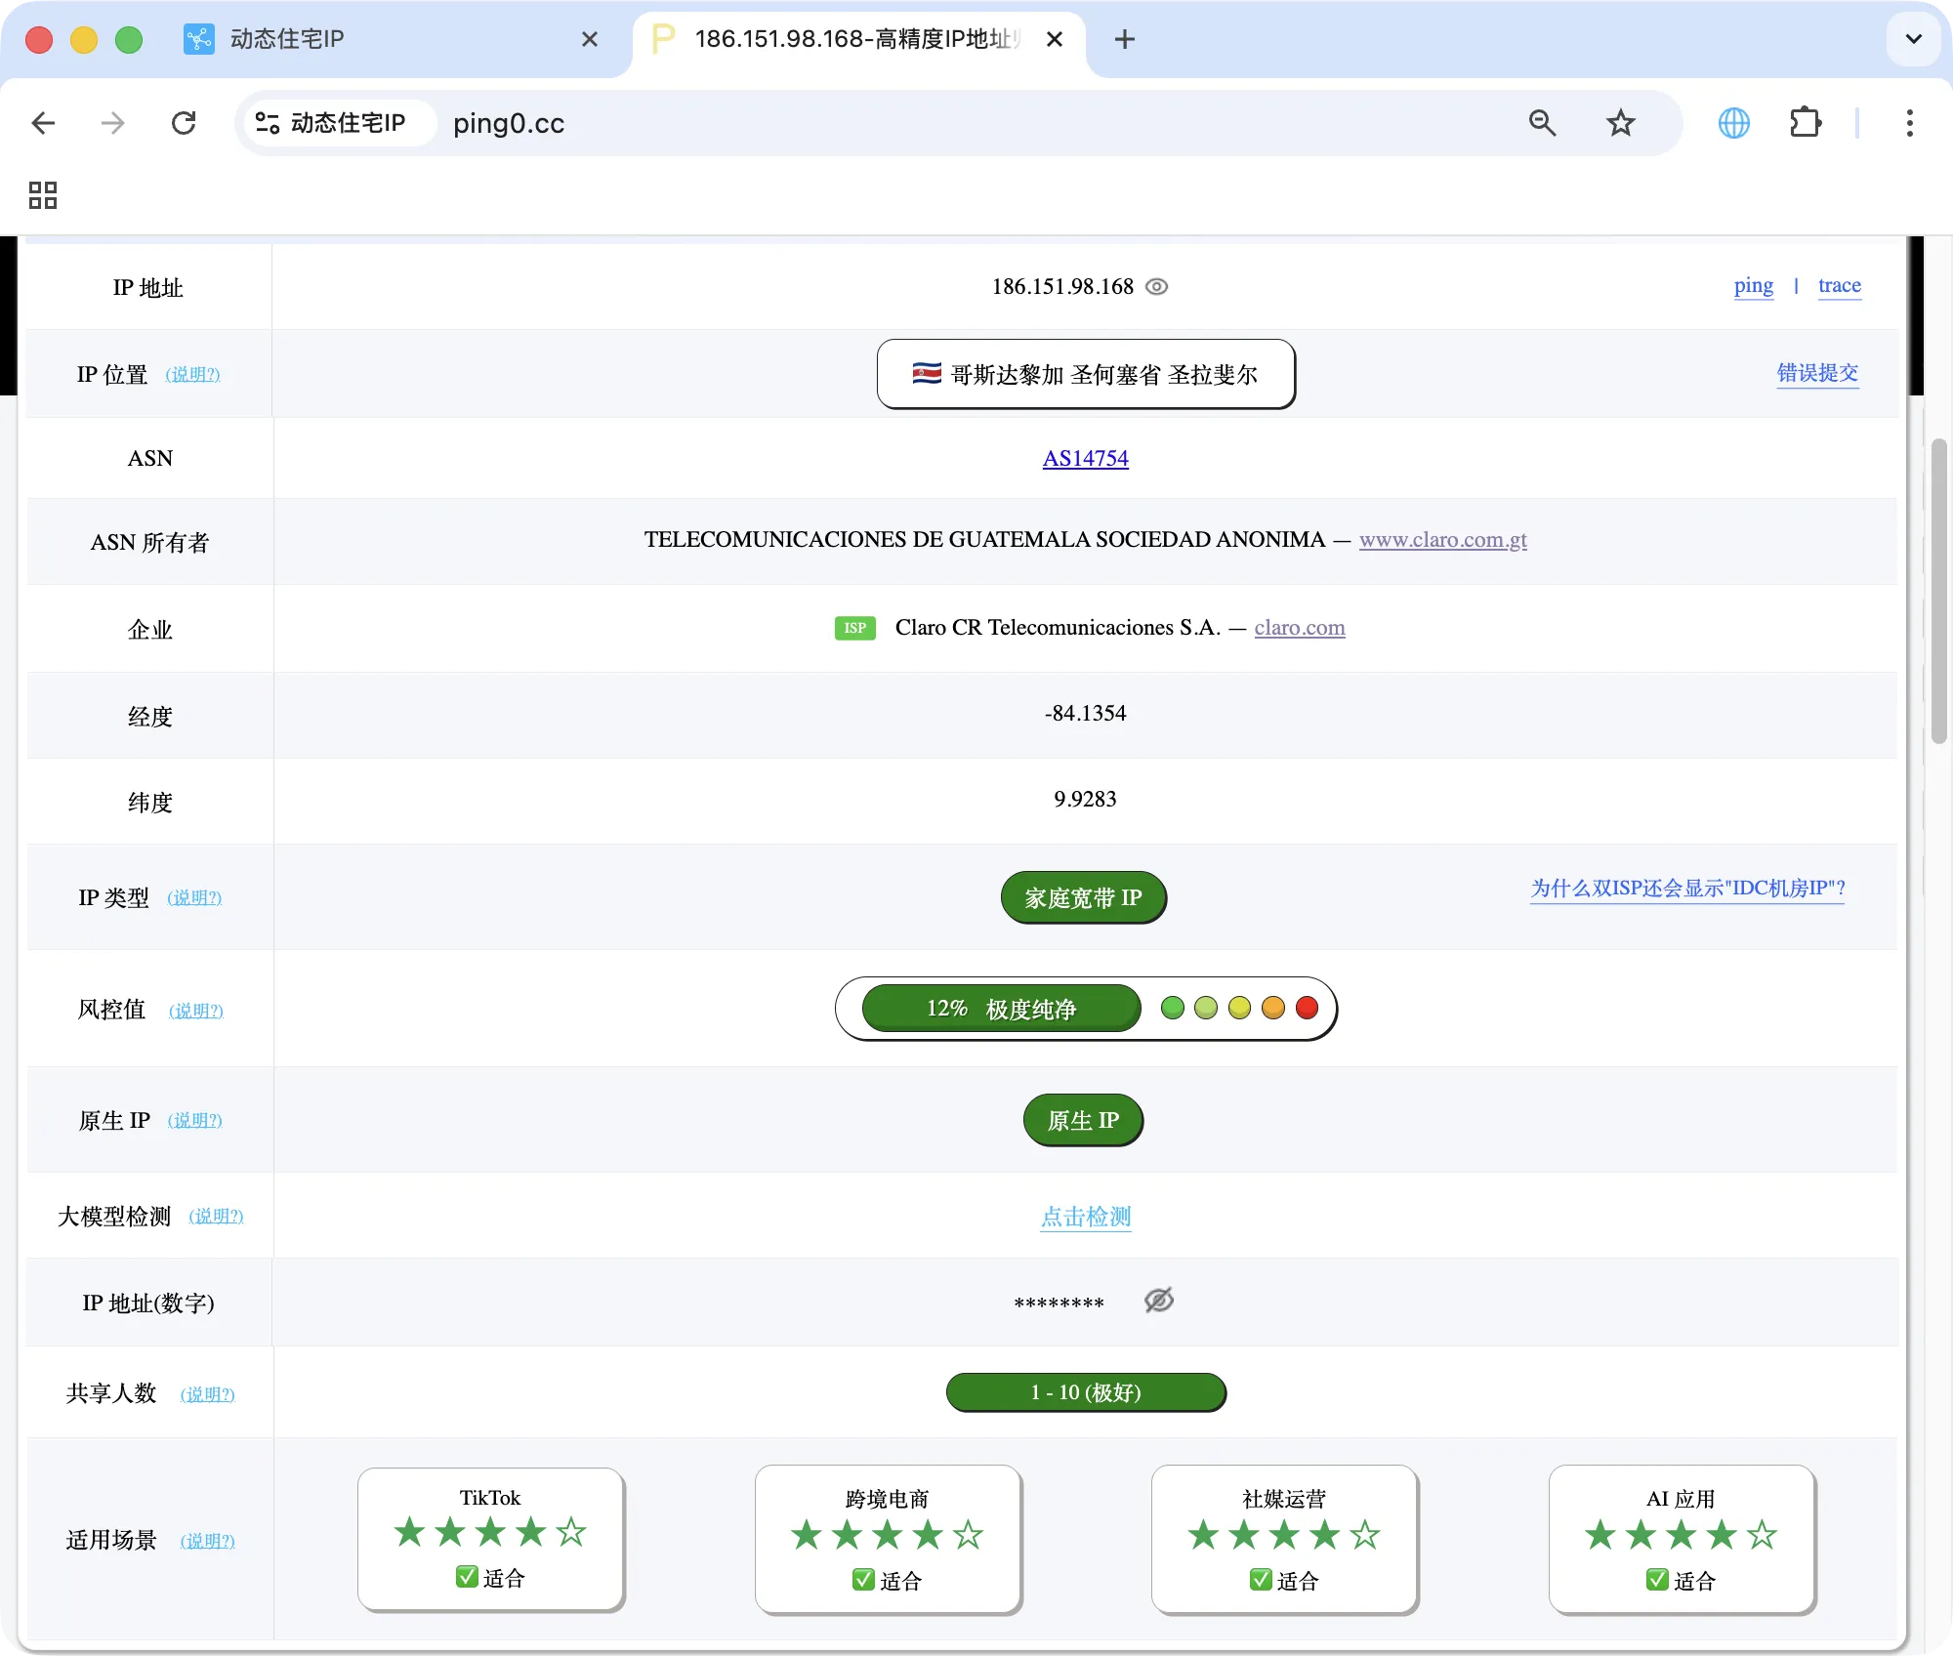Click the 跨境电商 适合 checkmark
1953x1656 pixels.
(x=863, y=1580)
